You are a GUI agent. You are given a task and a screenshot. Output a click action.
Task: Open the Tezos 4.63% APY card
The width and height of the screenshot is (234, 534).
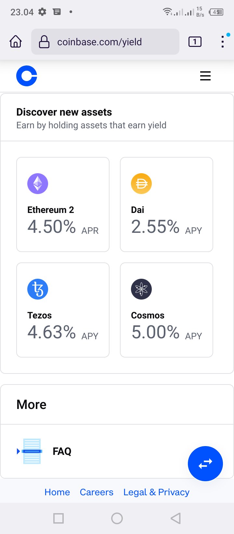point(63,310)
